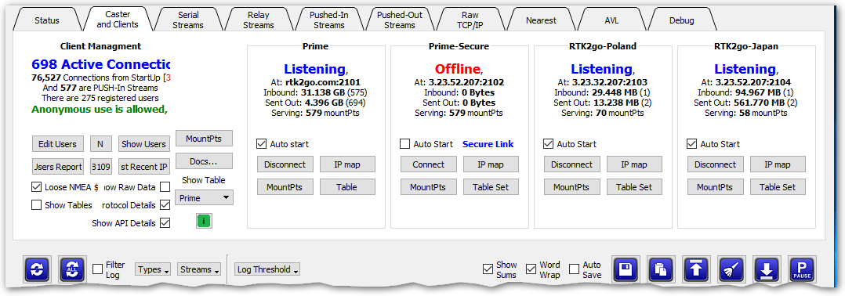
Task: Click the copy log to clipboard icon
Action: 661,269
